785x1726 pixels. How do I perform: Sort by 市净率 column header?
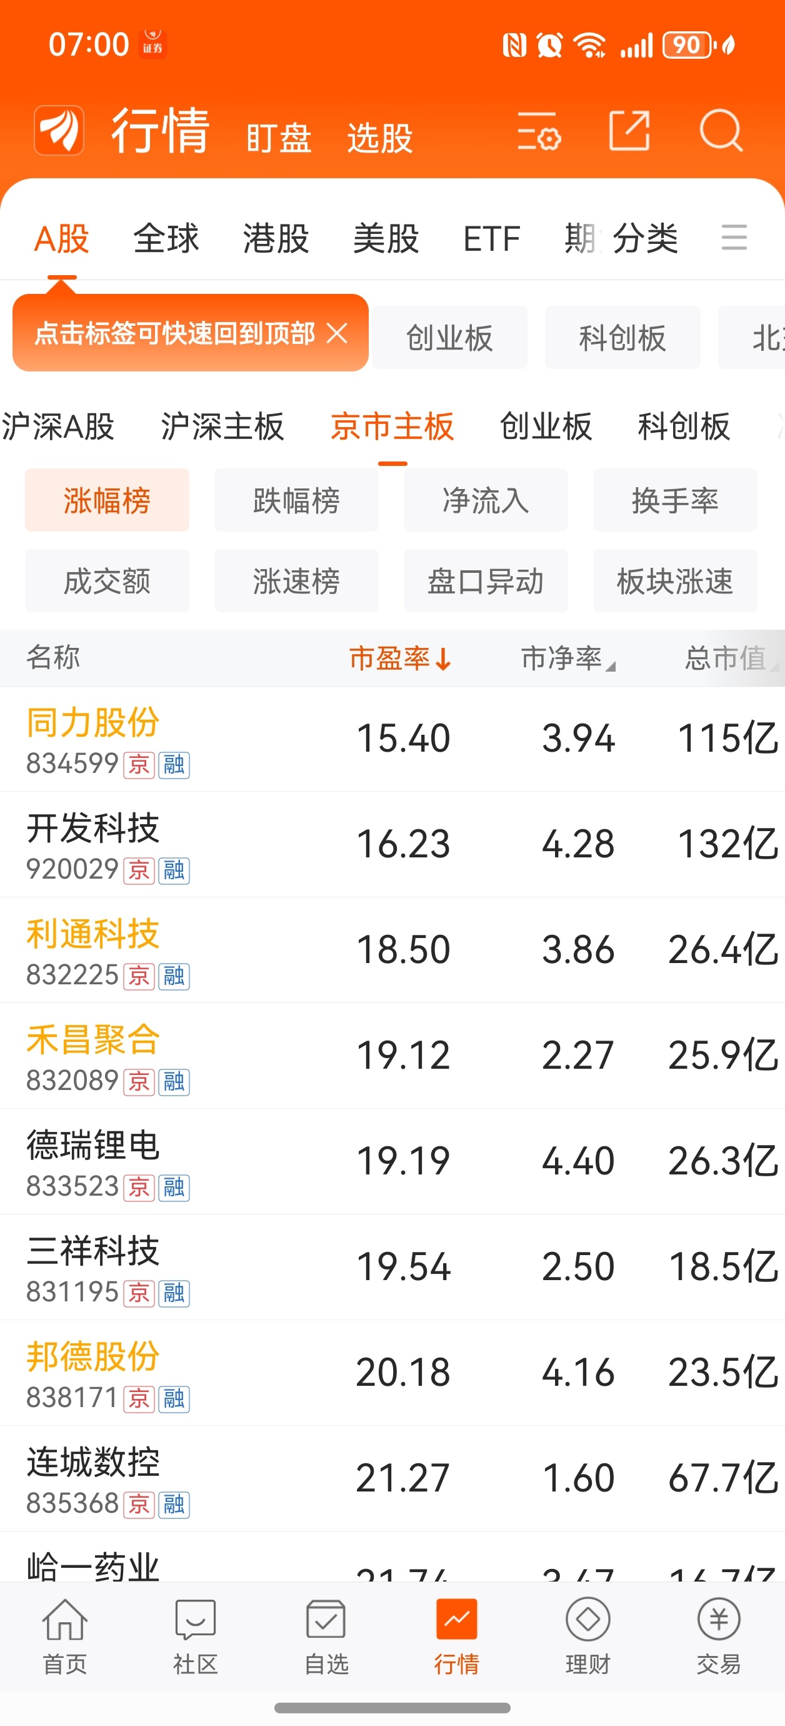pyautogui.click(x=568, y=658)
